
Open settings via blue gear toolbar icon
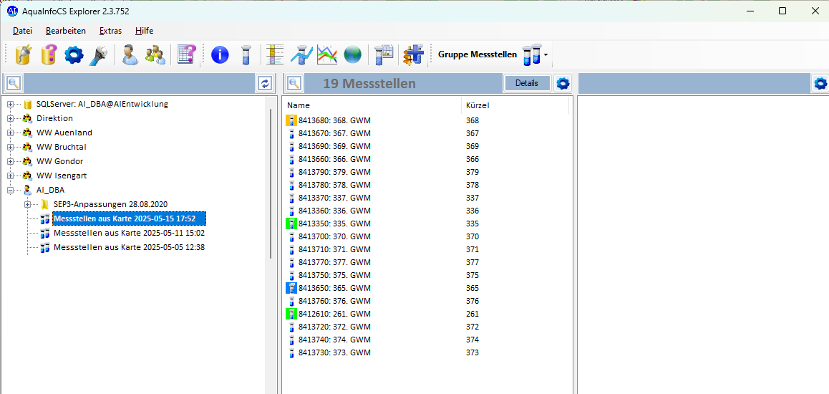[x=74, y=54]
